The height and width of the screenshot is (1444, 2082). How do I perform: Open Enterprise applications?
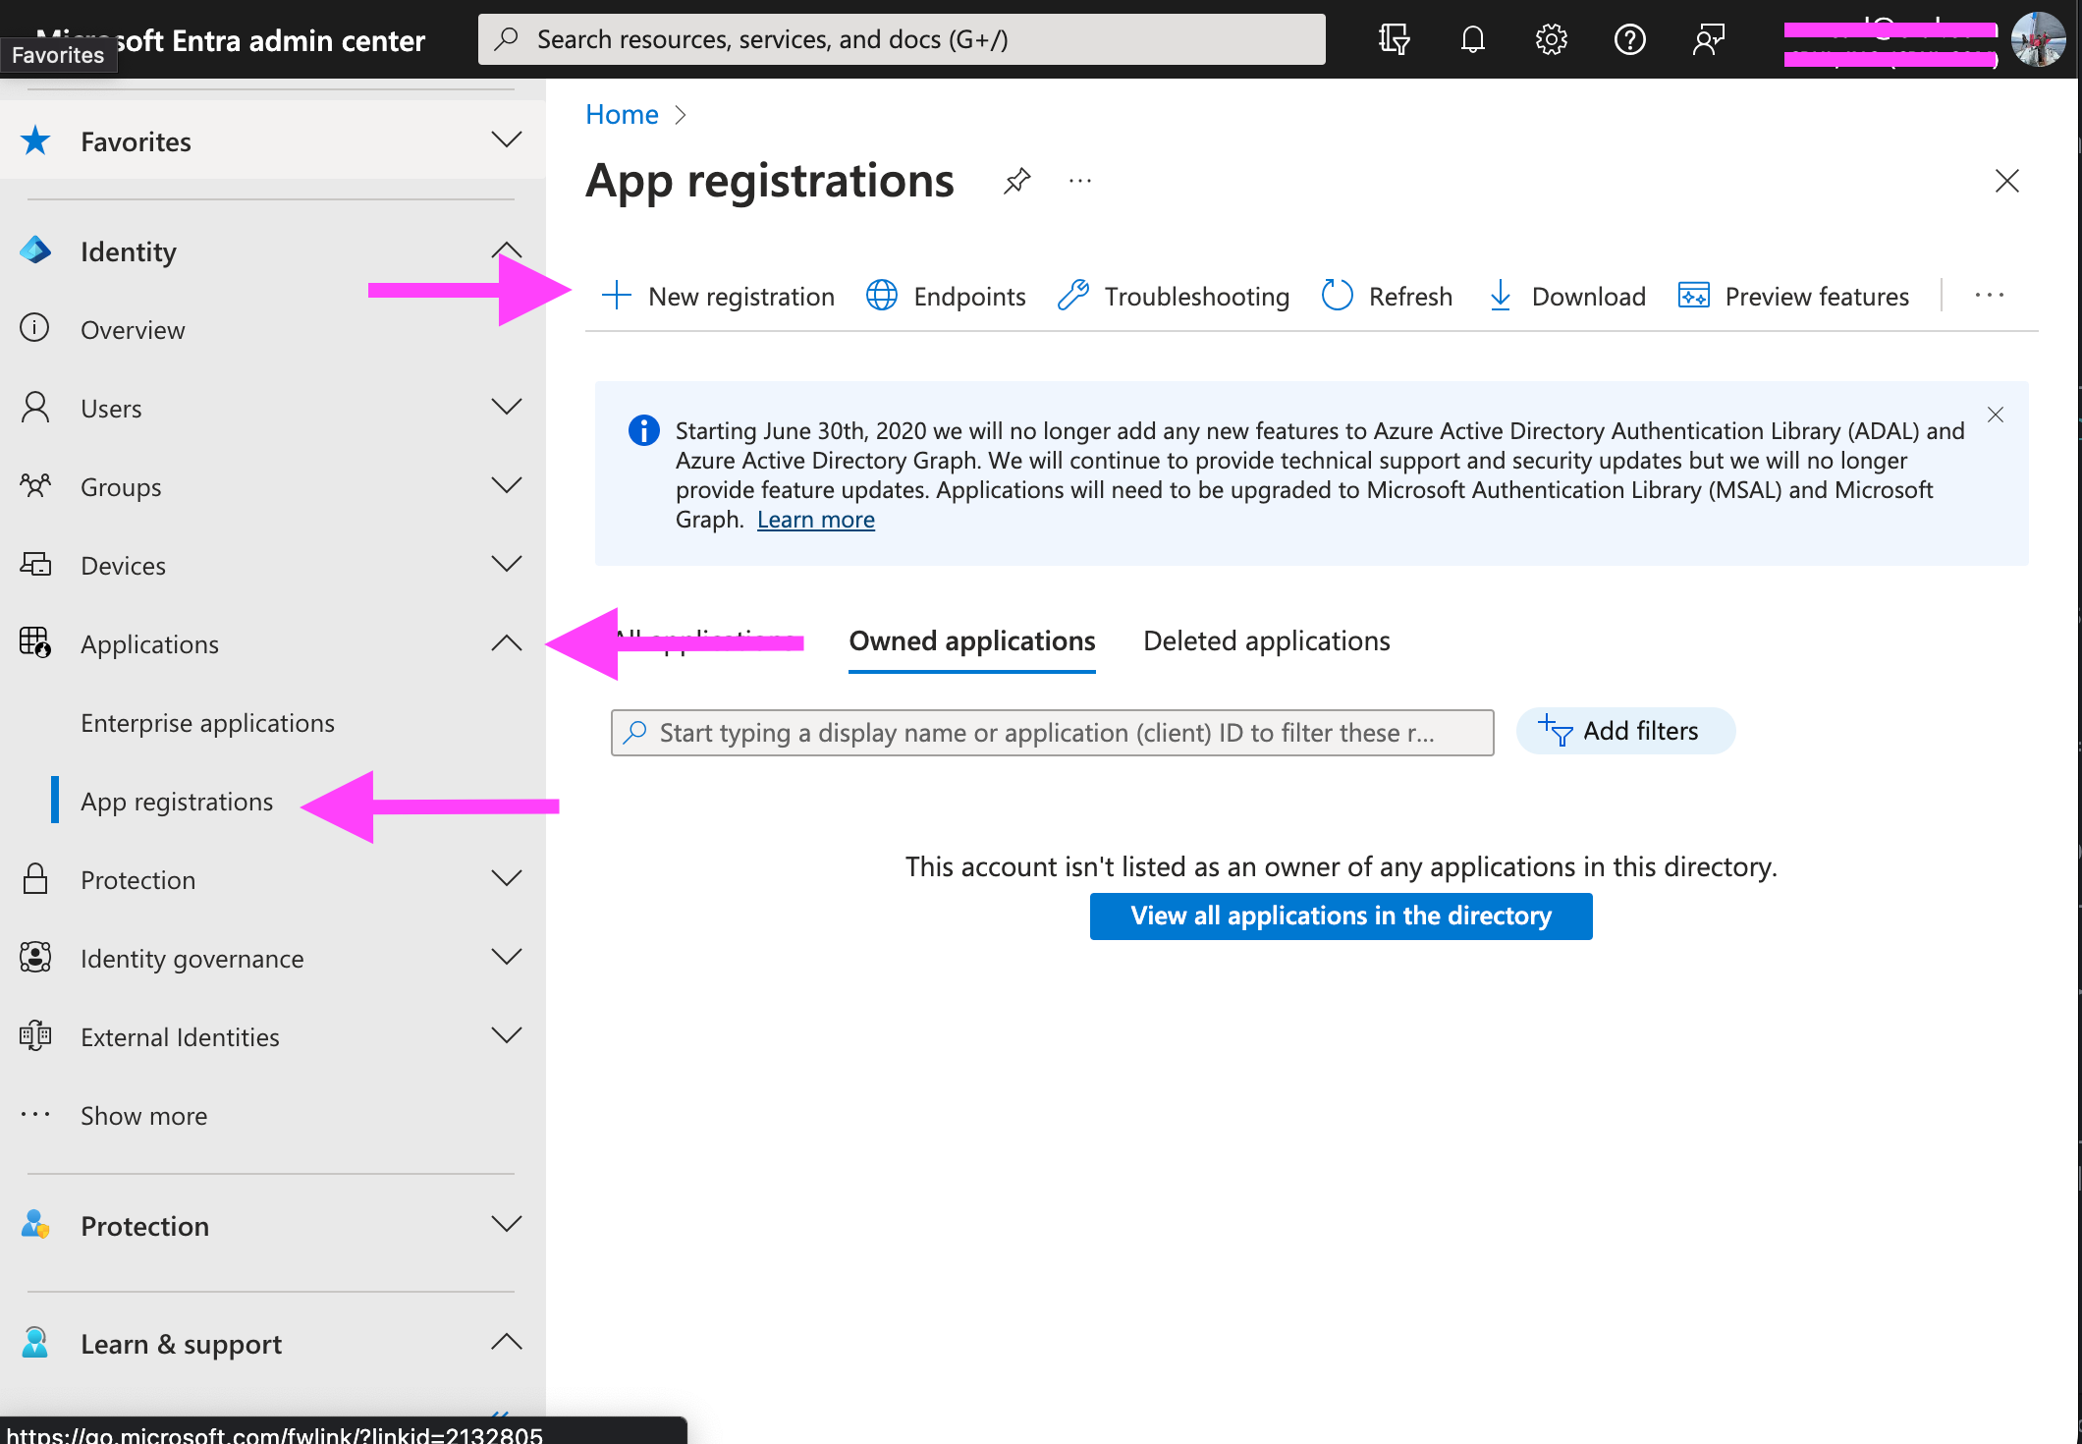pos(207,723)
